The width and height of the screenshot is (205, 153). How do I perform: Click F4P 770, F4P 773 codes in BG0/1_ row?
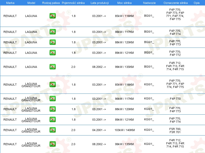[175, 43]
